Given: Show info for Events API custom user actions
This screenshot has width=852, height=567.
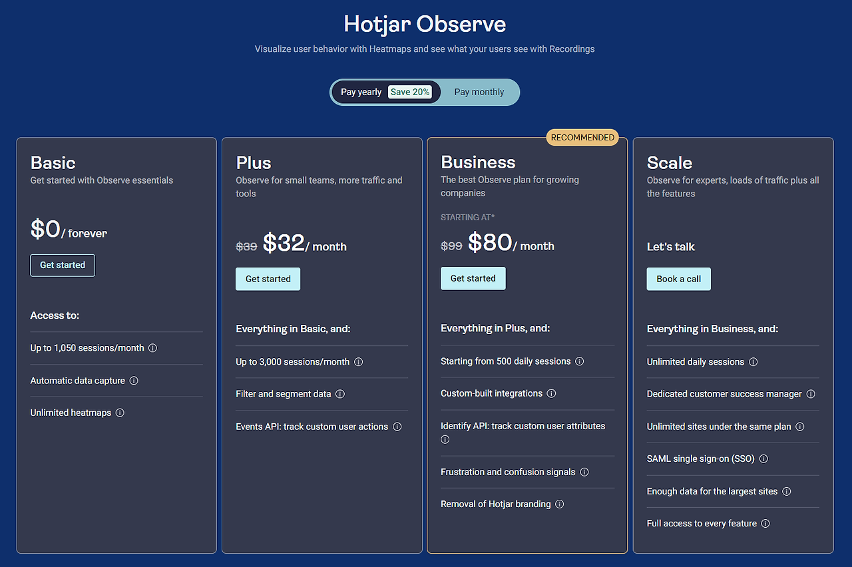Looking at the screenshot, I should click(x=397, y=427).
